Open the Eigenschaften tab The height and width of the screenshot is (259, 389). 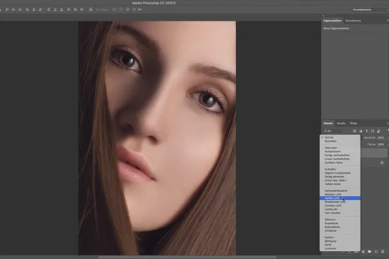333,21
